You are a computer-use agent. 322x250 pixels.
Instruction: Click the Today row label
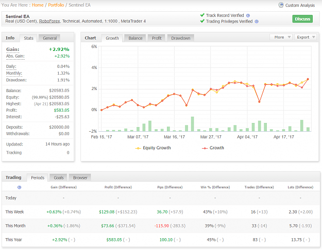click(x=11, y=198)
